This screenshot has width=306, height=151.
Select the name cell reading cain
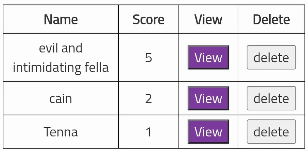point(61,98)
